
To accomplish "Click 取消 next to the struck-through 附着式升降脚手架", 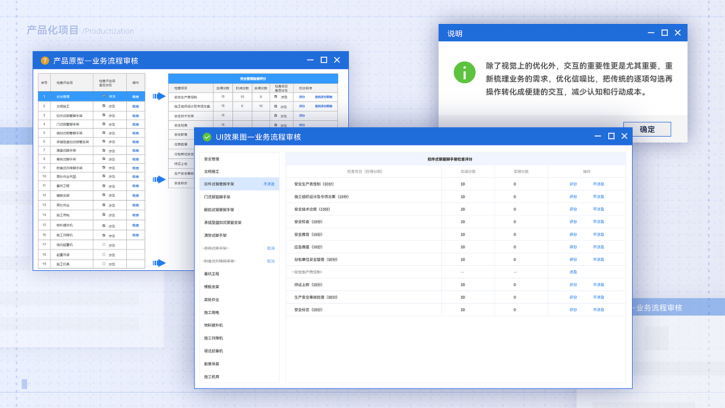I will [271, 261].
